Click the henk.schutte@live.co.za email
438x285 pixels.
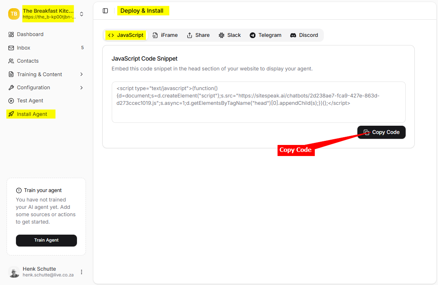point(48,275)
